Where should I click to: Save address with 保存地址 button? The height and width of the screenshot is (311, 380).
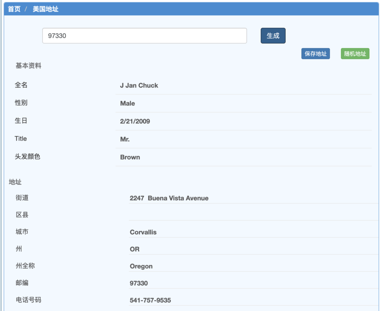[x=315, y=54]
